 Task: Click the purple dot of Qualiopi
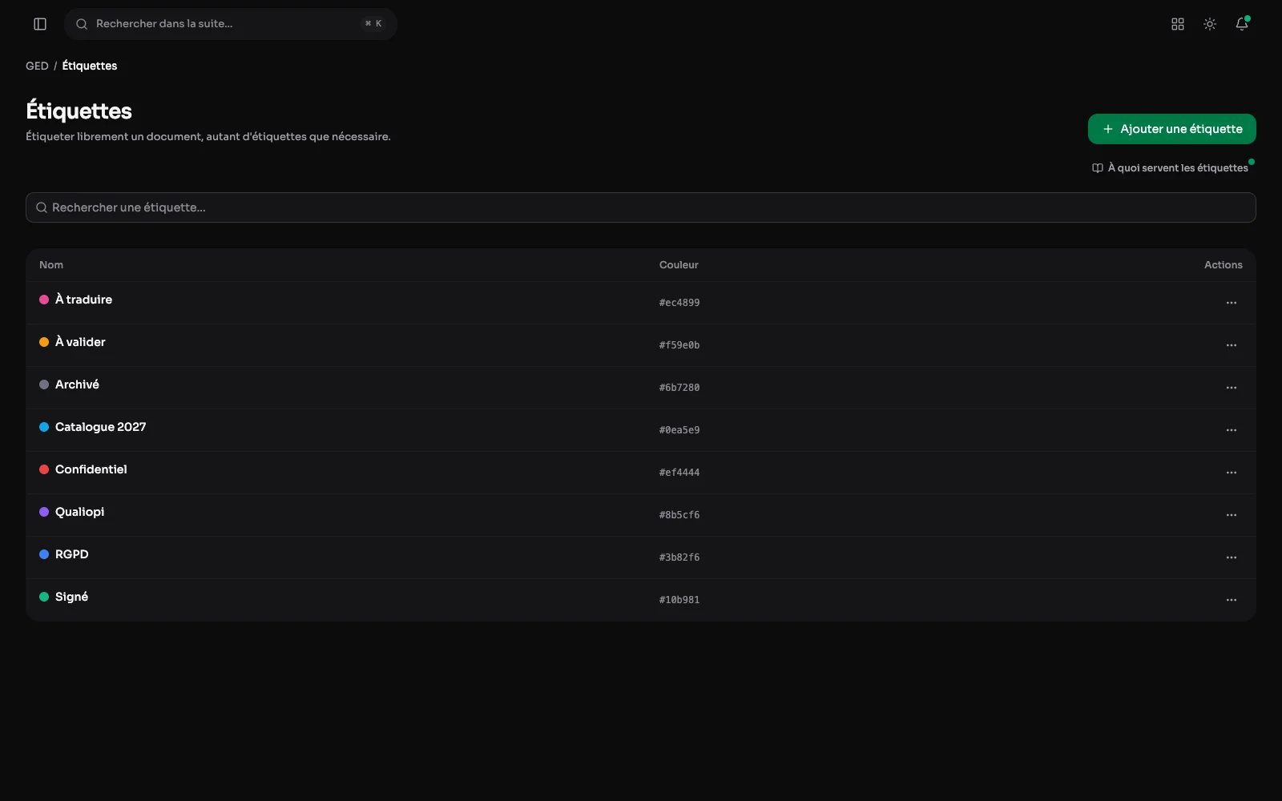coord(44,512)
